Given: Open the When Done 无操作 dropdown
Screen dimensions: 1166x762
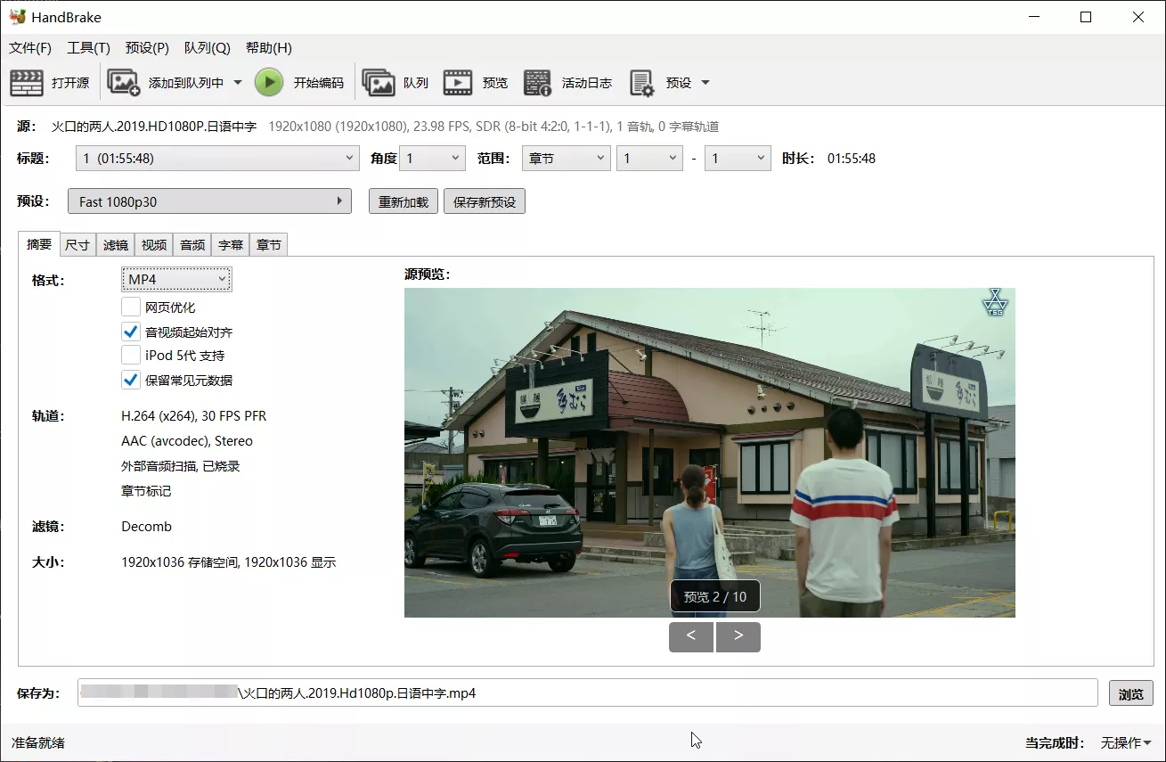Looking at the screenshot, I should (x=1126, y=742).
